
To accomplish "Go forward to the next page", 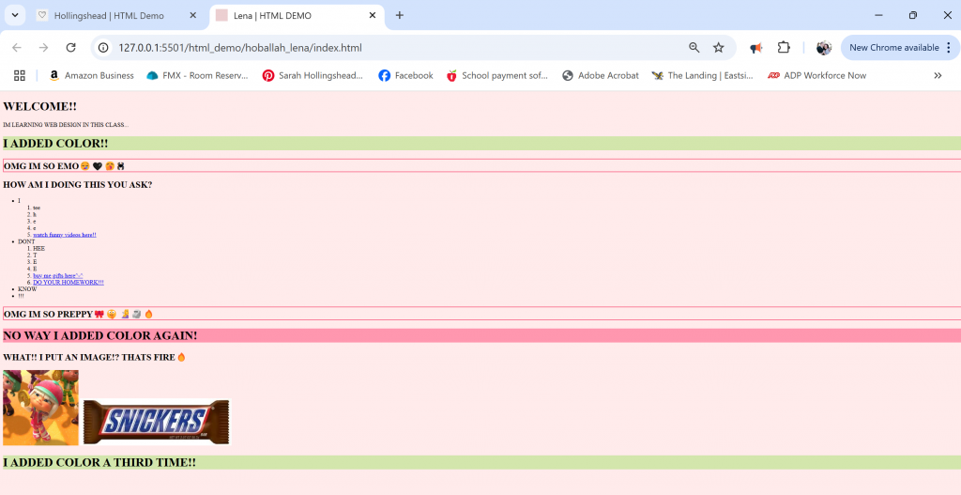I will pos(43,48).
